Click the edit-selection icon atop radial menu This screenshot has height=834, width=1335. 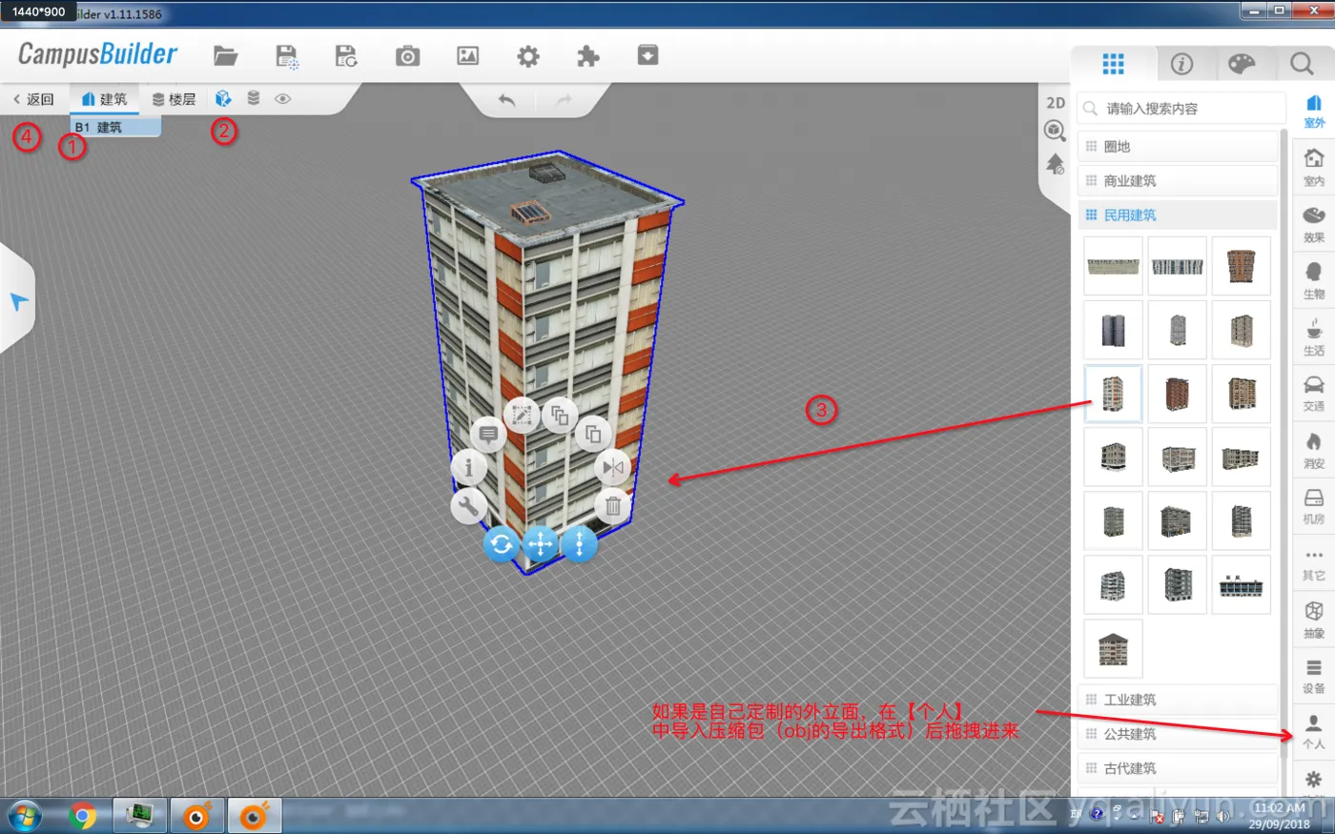522,415
